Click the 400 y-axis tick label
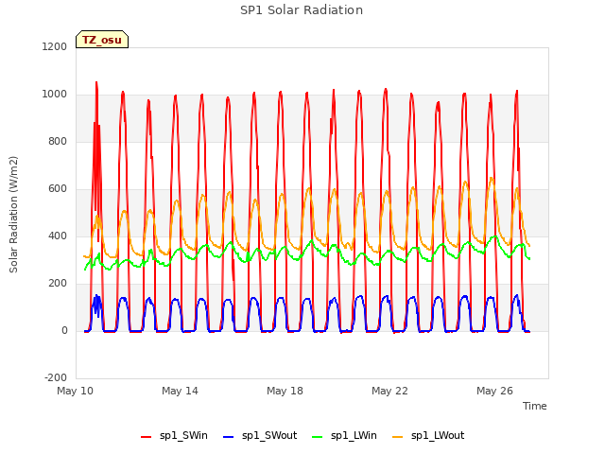The width and height of the screenshot is (605, 454). pyautogui.click(x=58, y=236)
